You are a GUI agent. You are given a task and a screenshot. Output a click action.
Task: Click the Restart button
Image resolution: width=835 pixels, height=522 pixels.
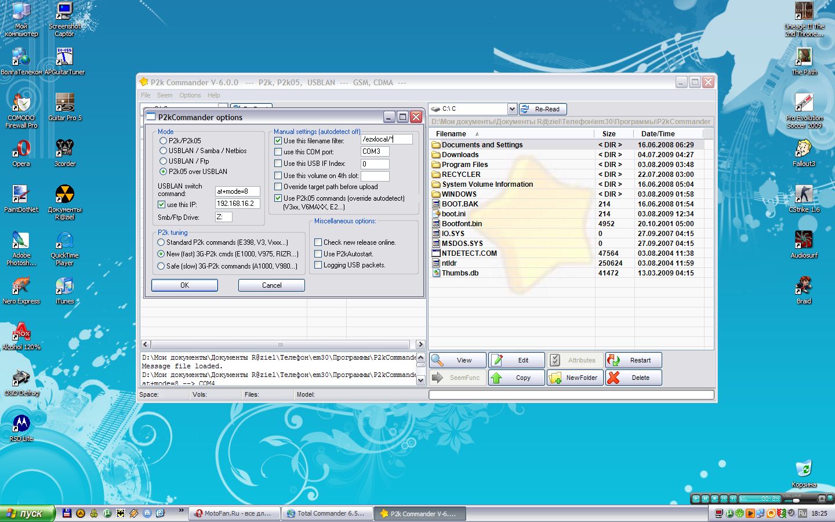634,360
